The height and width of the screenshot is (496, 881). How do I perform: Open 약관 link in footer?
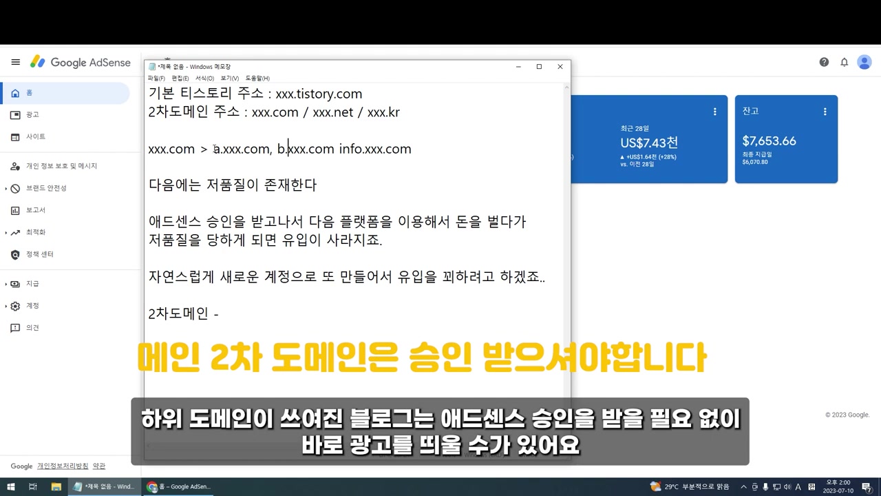(x=99, y=466)
